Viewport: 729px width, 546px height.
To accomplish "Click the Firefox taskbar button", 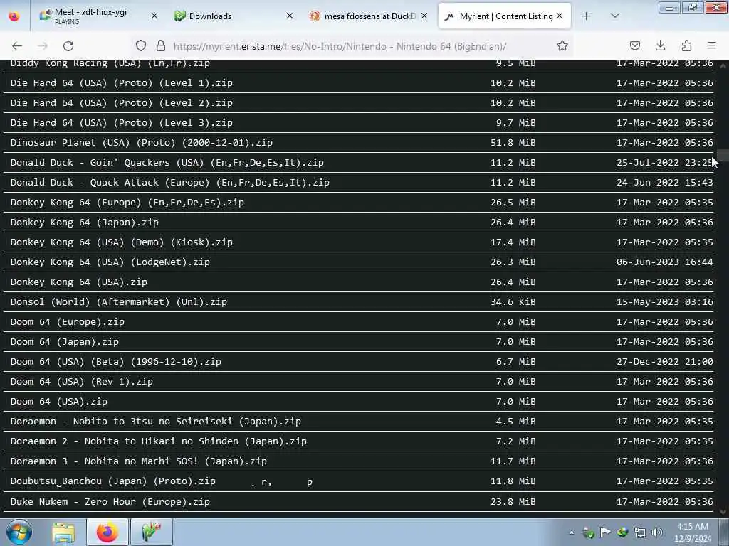I will point(107,532).
